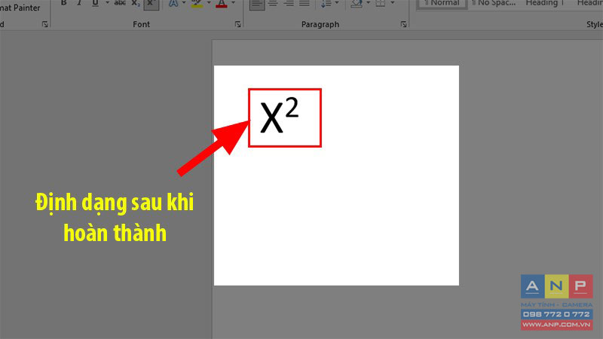Screen dimensions: 603x339
Task: Open the Text Highlight Color dropdown arrow
Action: (209, 3)
